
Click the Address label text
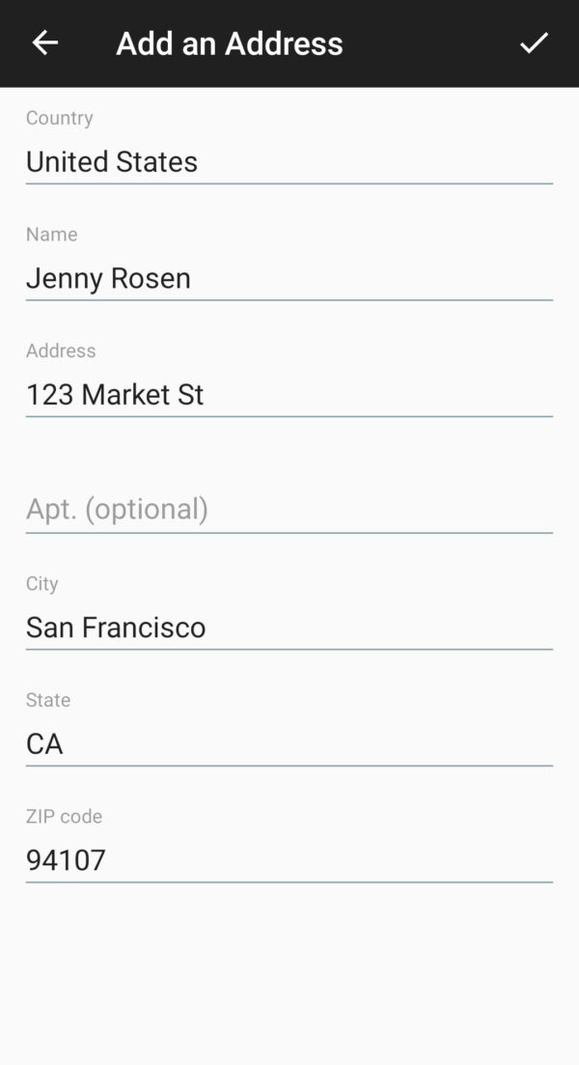[x=61, y=350]
